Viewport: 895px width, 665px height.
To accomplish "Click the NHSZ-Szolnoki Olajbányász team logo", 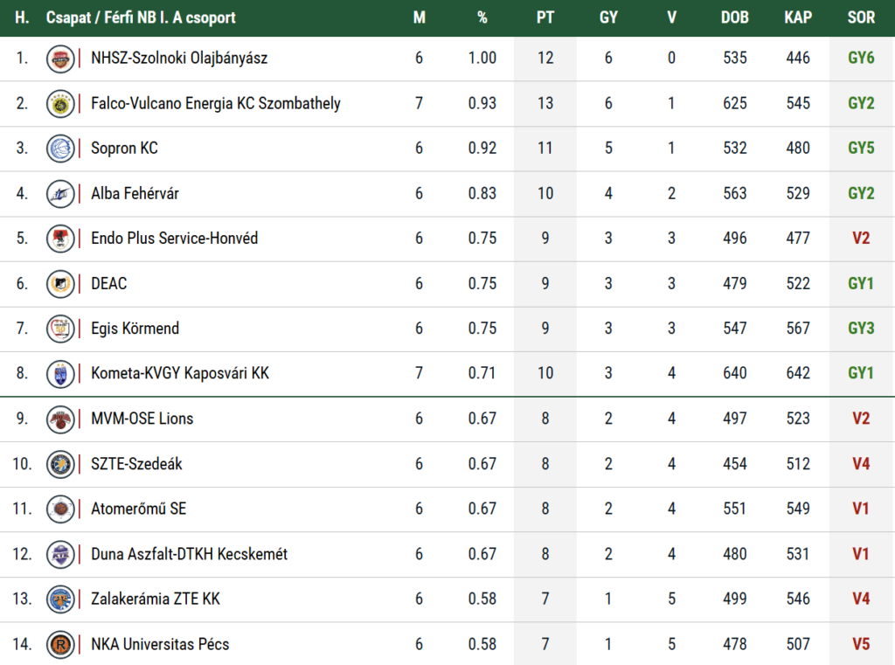I will click(60, 59).
